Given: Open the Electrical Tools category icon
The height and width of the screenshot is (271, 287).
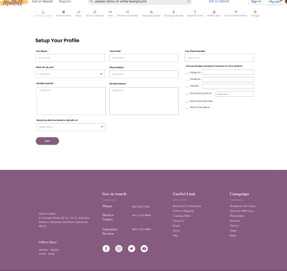Looking at the screenshot, I should [195, 12].
